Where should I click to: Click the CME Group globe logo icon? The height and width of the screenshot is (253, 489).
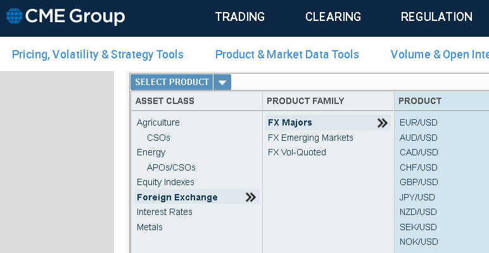tap(15, 16)
